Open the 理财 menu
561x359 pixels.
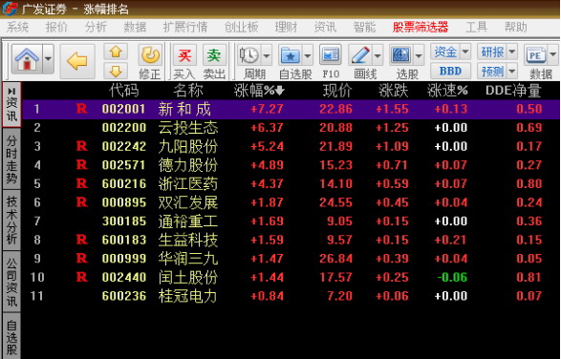coord(286,27)
